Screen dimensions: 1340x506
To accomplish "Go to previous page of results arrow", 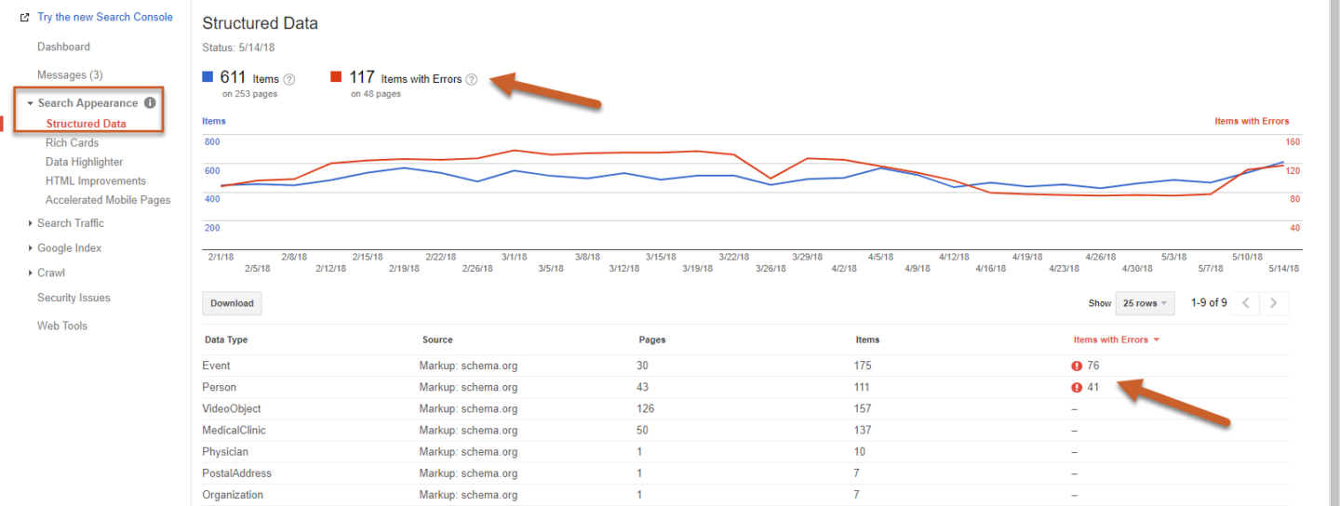I will pos(1246,303).
